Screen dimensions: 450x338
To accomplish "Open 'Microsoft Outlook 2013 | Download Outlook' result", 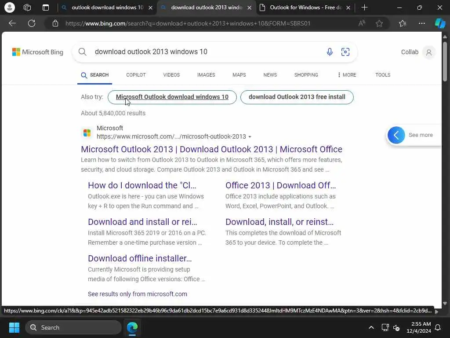I will 211,149.
